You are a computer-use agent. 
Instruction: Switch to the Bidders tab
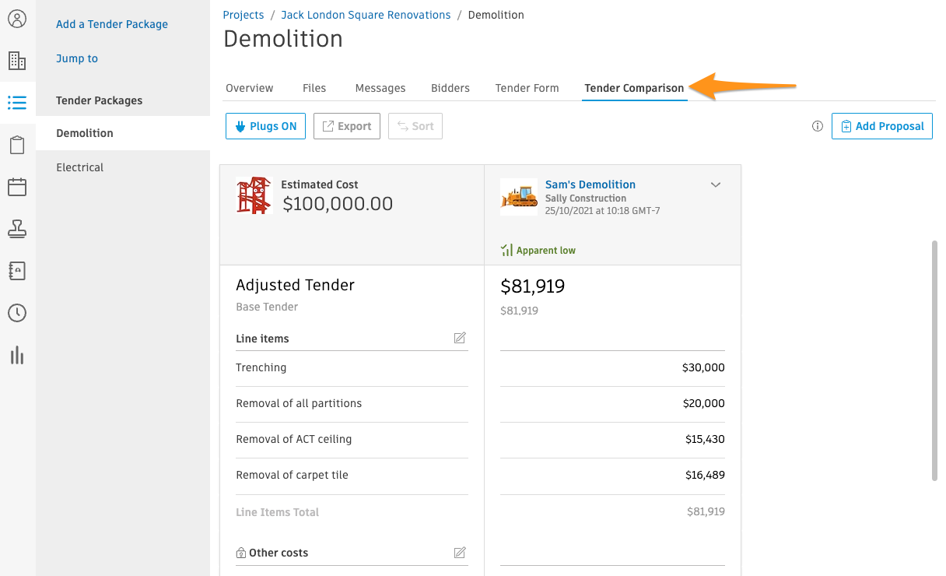(x=450, y=88)
